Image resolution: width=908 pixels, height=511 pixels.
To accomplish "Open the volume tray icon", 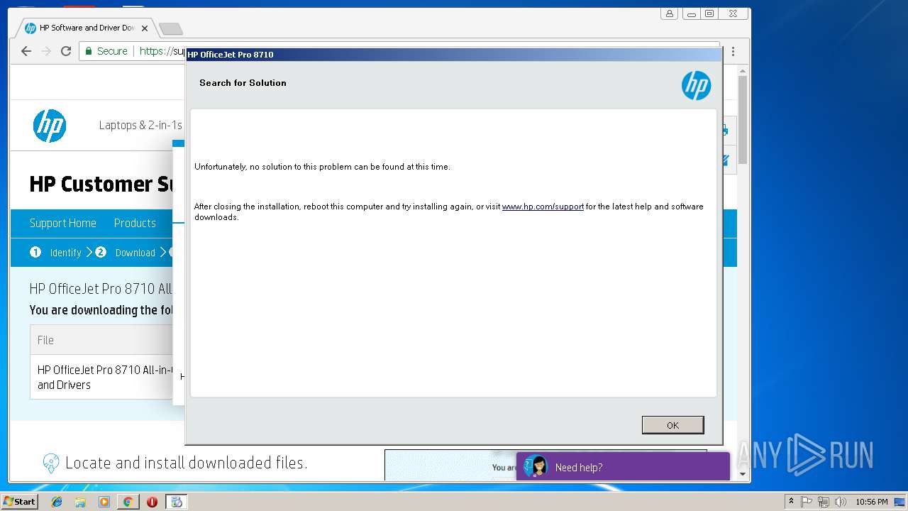I will coord(841,502).
